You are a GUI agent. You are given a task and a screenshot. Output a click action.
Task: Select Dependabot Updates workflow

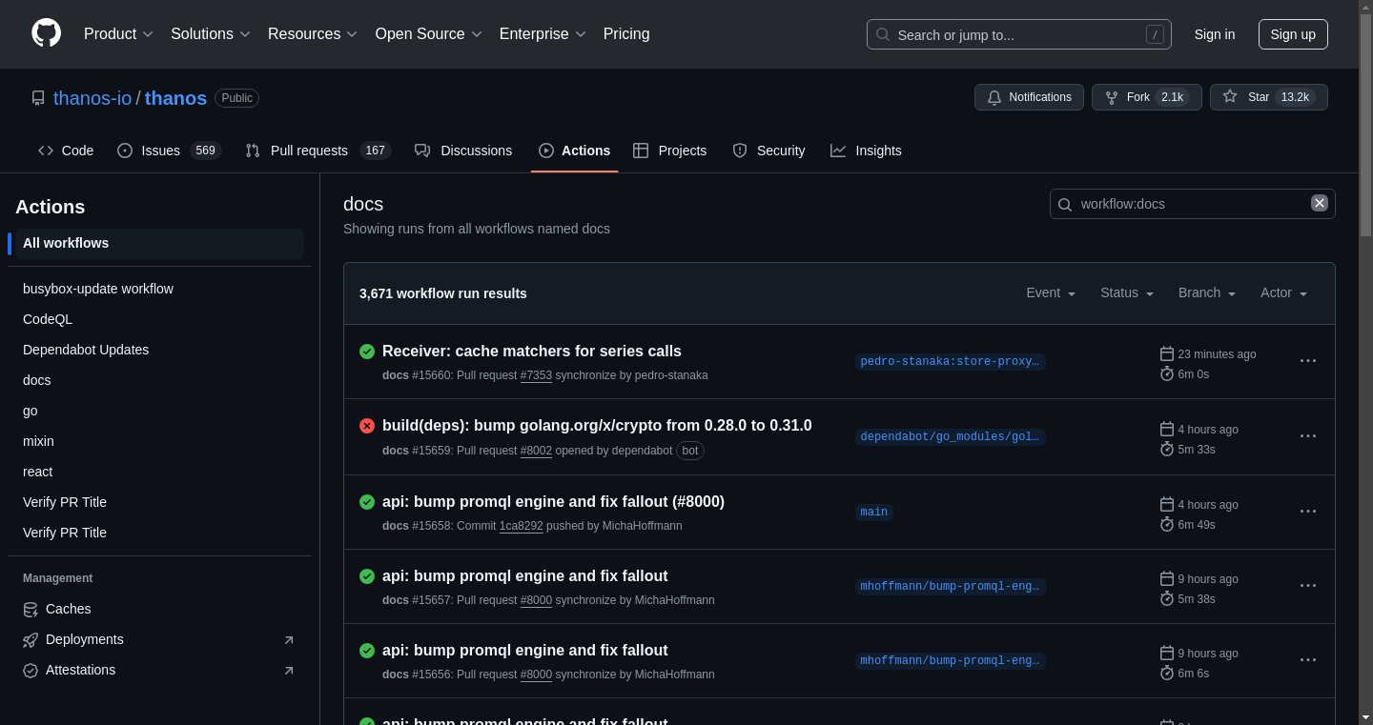point(159,350)
